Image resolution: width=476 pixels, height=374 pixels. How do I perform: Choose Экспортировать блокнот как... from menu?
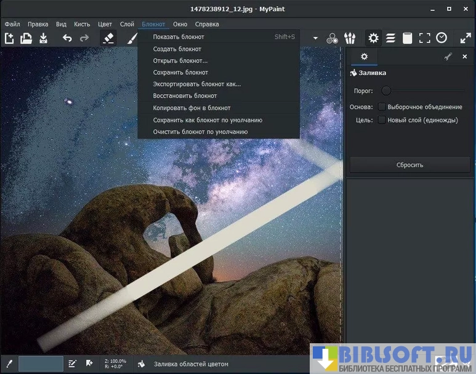pyautogui.click(x=197, y=84)
